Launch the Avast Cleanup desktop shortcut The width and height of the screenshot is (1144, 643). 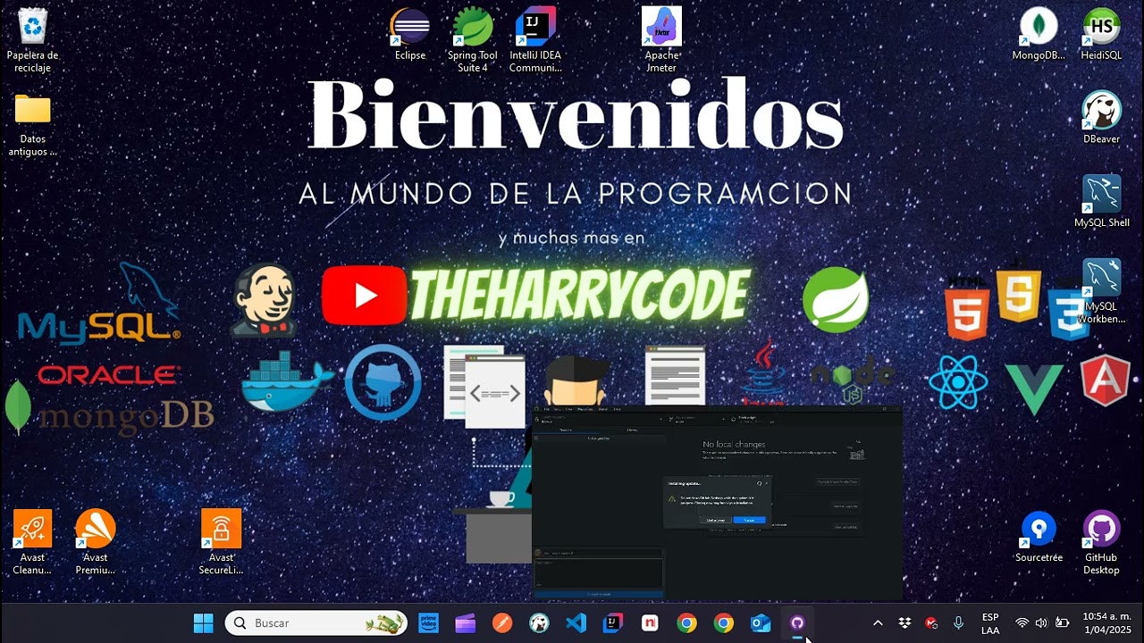[x=33, y=542]
